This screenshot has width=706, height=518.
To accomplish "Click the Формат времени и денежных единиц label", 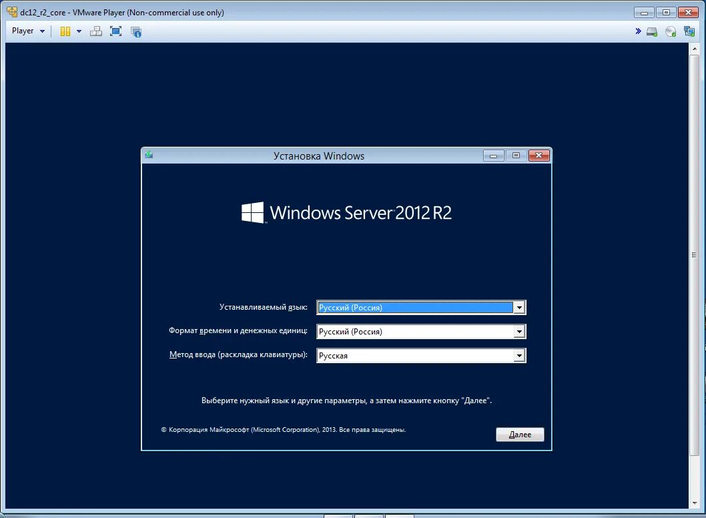I will click(x=238, y=330).
